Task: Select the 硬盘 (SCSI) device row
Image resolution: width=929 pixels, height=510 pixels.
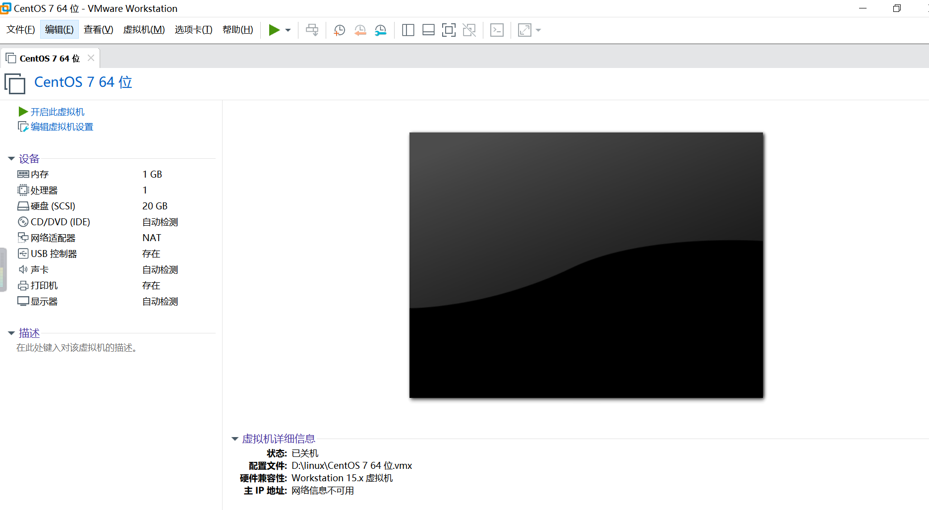Action: 116,206
